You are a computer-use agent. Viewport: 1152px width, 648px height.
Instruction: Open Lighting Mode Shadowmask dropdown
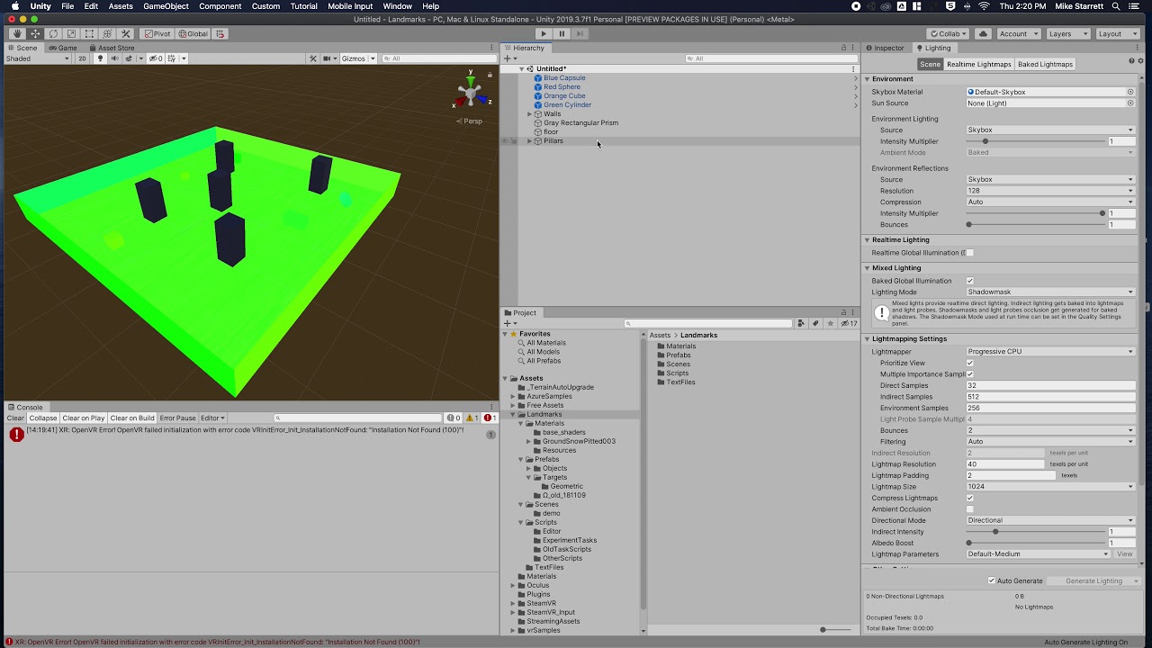(x=1050, y=292)
